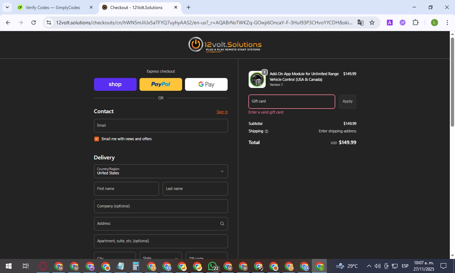Click the Add-On App Module product thumbnail

pos(257,79)
